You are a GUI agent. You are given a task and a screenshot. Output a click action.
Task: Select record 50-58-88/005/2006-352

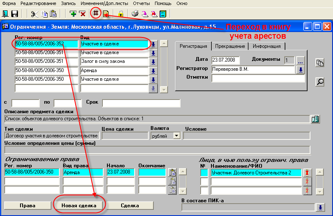46,44
